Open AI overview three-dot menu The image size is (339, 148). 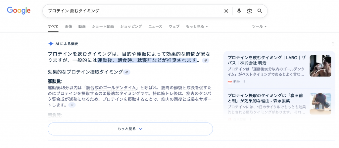333,44
